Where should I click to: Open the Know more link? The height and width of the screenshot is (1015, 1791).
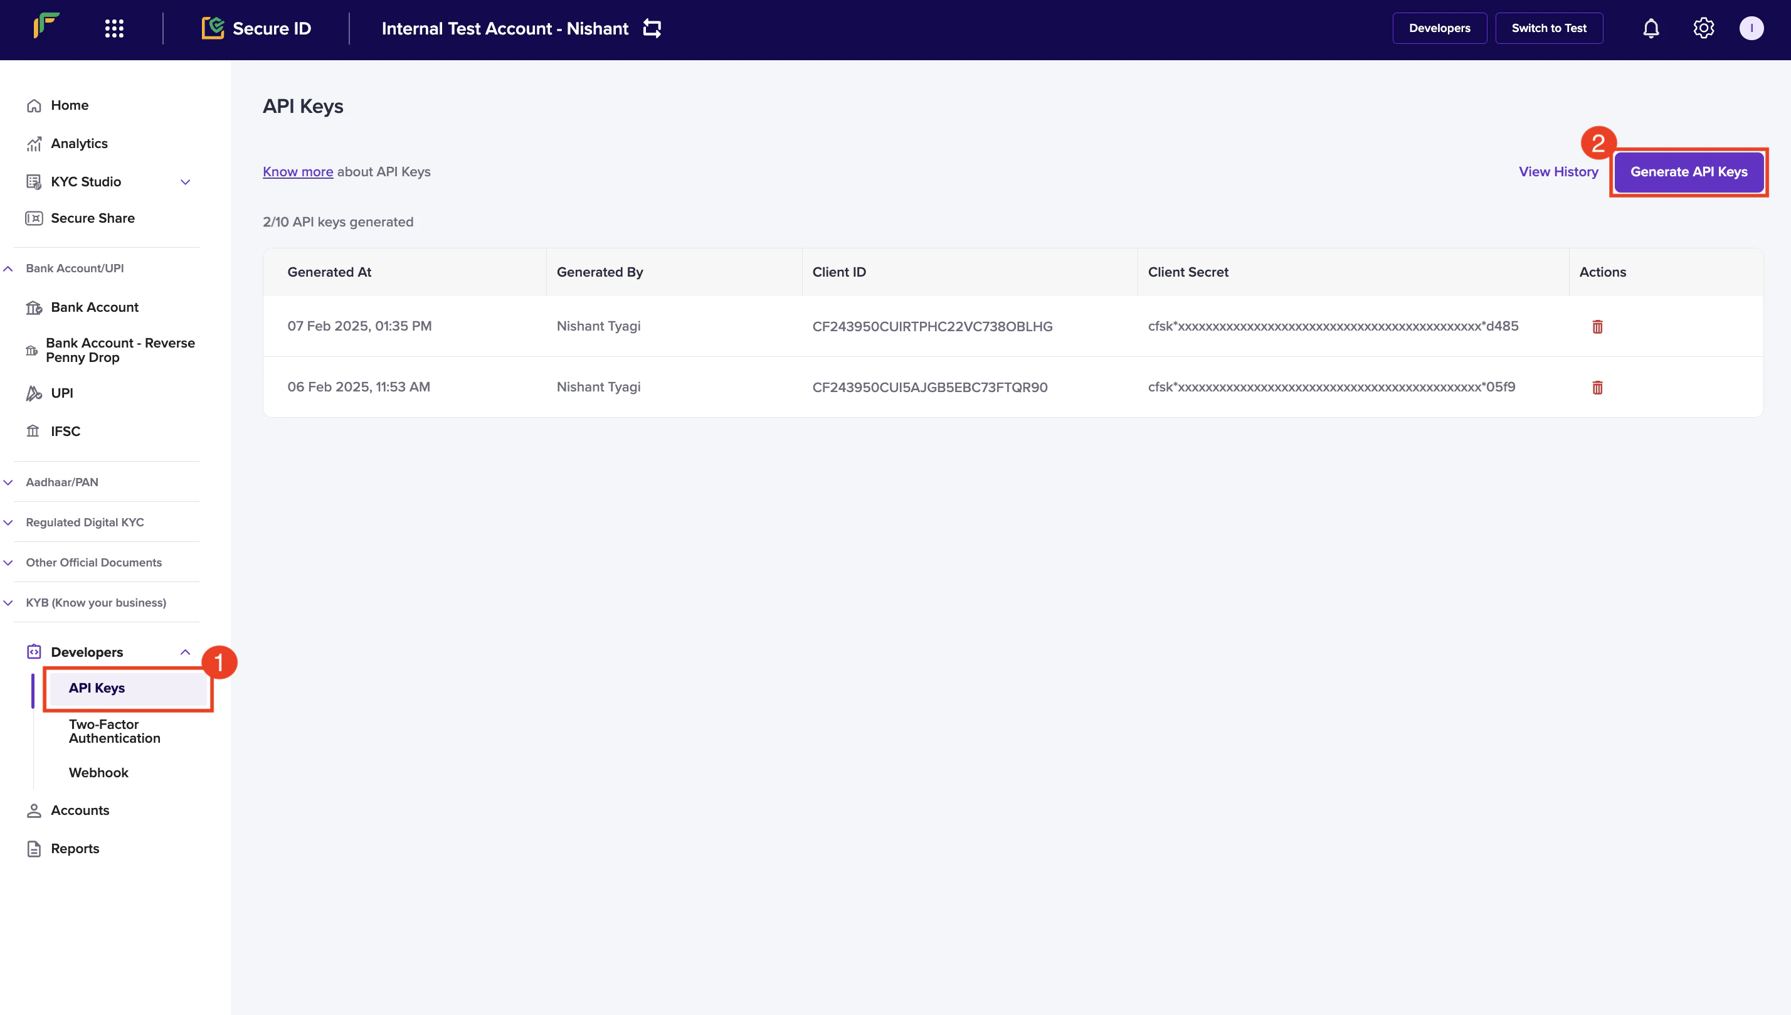coord(298,172)
